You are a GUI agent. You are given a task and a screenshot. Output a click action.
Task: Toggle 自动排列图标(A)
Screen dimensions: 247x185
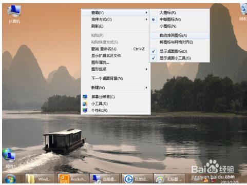click(x=179, y=35)
